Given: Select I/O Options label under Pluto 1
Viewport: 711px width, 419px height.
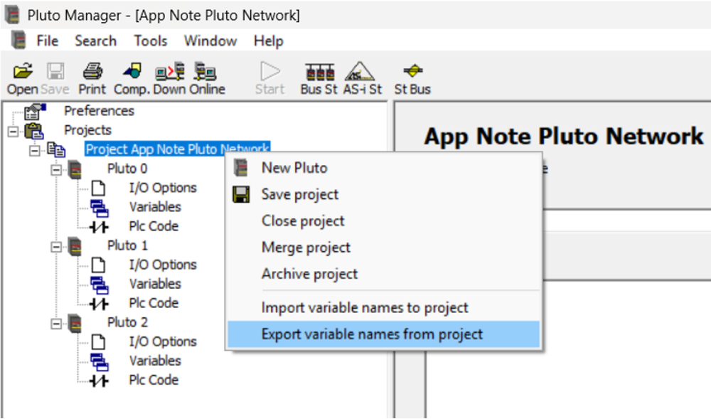Looking at the screenshot, I should coord(163,265).
